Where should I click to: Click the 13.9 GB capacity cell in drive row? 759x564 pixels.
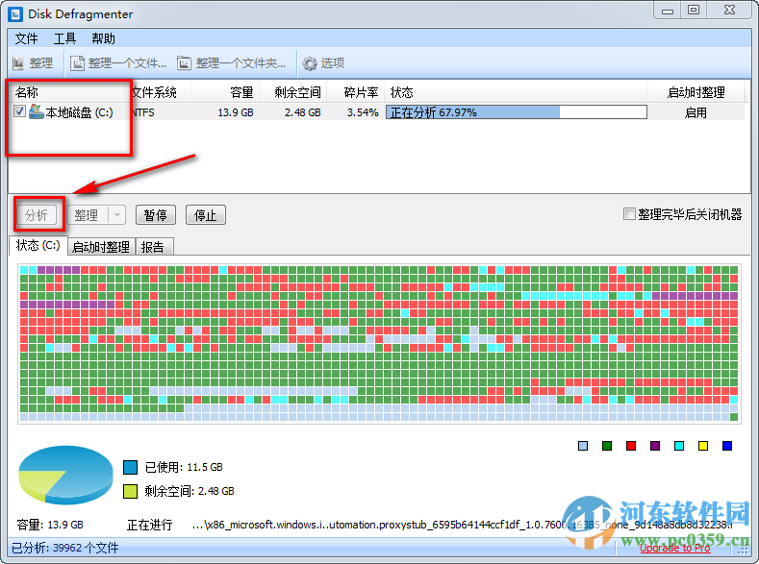236,112
